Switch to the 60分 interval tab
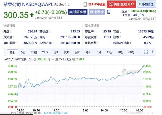 (131, 52)
